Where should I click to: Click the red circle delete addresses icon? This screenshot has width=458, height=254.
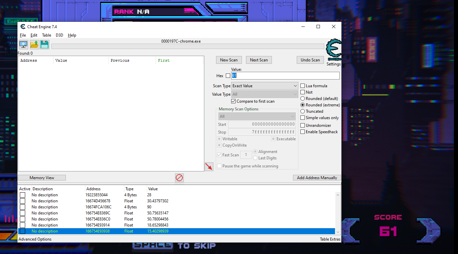coord(179,178)
